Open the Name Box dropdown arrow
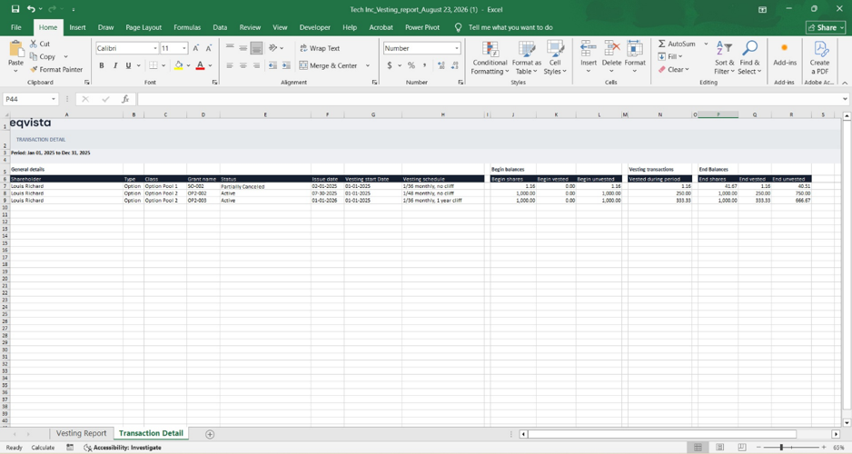Screen dimensions: 852x454 click(54, 99)
